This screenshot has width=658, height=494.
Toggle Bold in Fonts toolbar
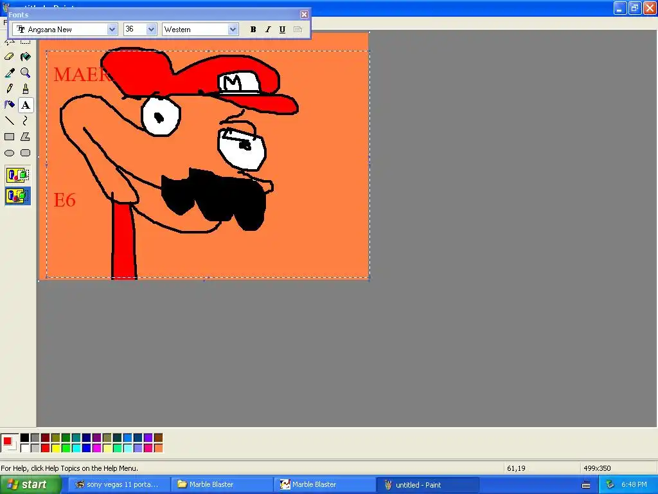[x=253, y=30]
